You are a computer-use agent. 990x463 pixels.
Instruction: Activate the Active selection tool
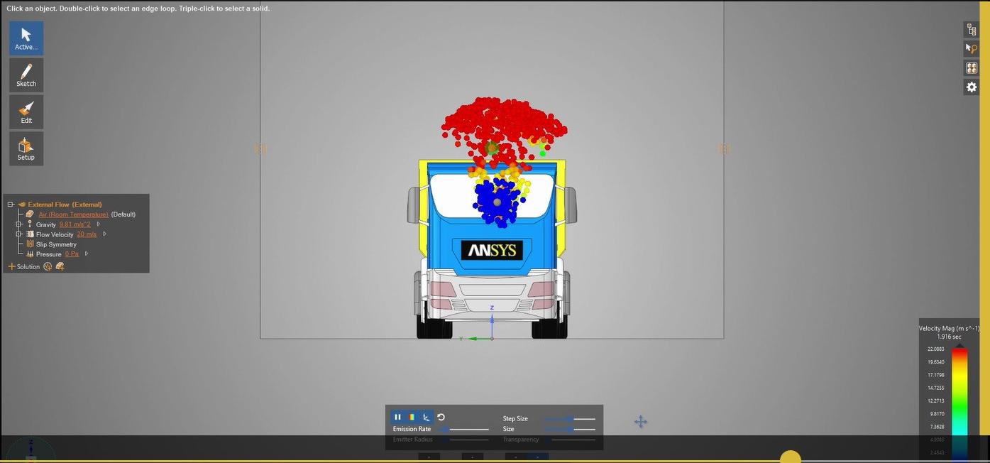tap(26, 37)
